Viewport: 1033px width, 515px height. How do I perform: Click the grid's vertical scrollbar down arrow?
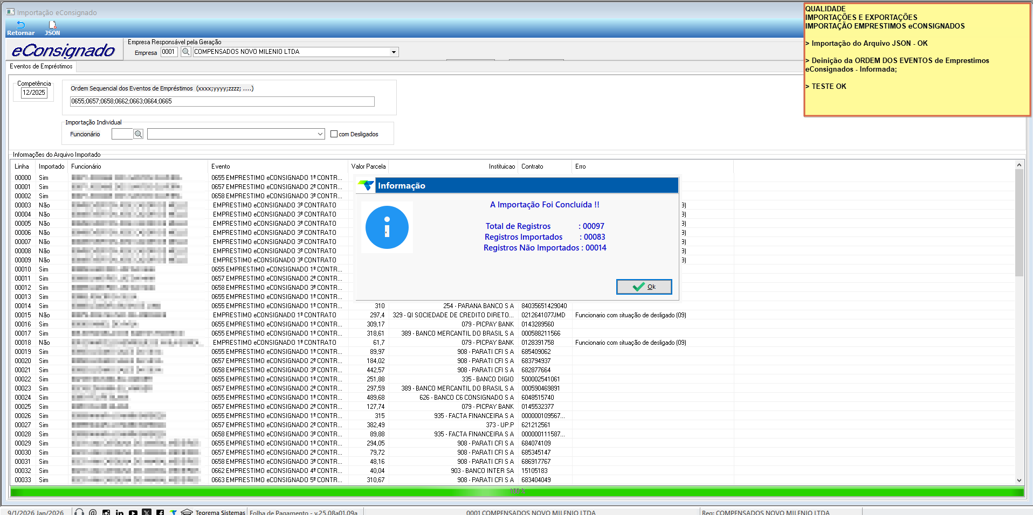[1019, 480]
